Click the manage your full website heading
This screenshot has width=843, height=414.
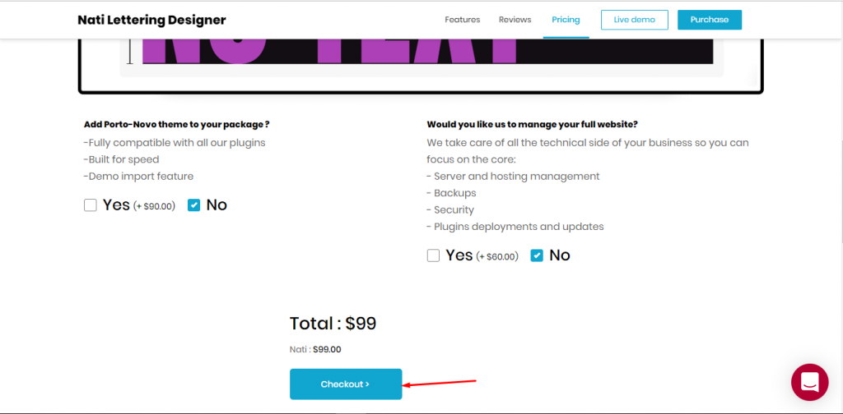(x=532, y=124)
